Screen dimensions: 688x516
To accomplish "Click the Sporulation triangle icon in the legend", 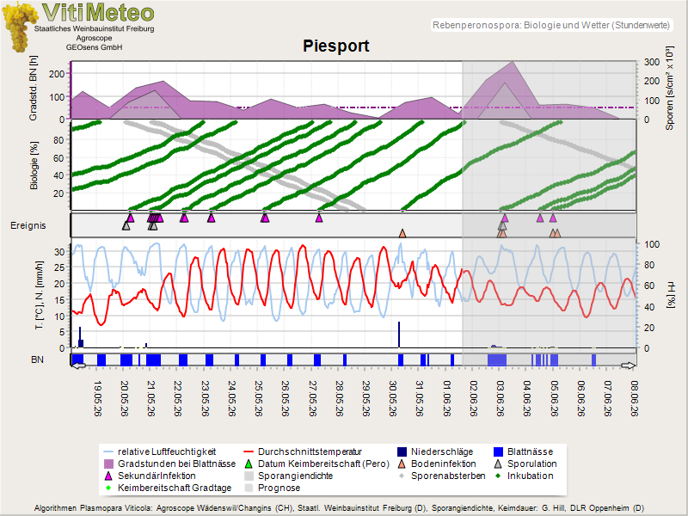I will pos(498,464).
